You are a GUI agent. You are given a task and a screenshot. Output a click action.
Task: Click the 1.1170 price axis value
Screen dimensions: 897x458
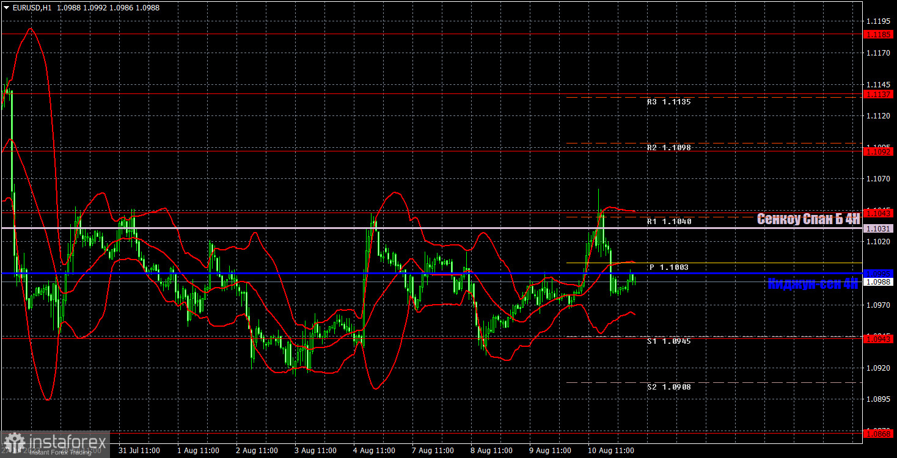pyautogui.click(x=878, y=53)
